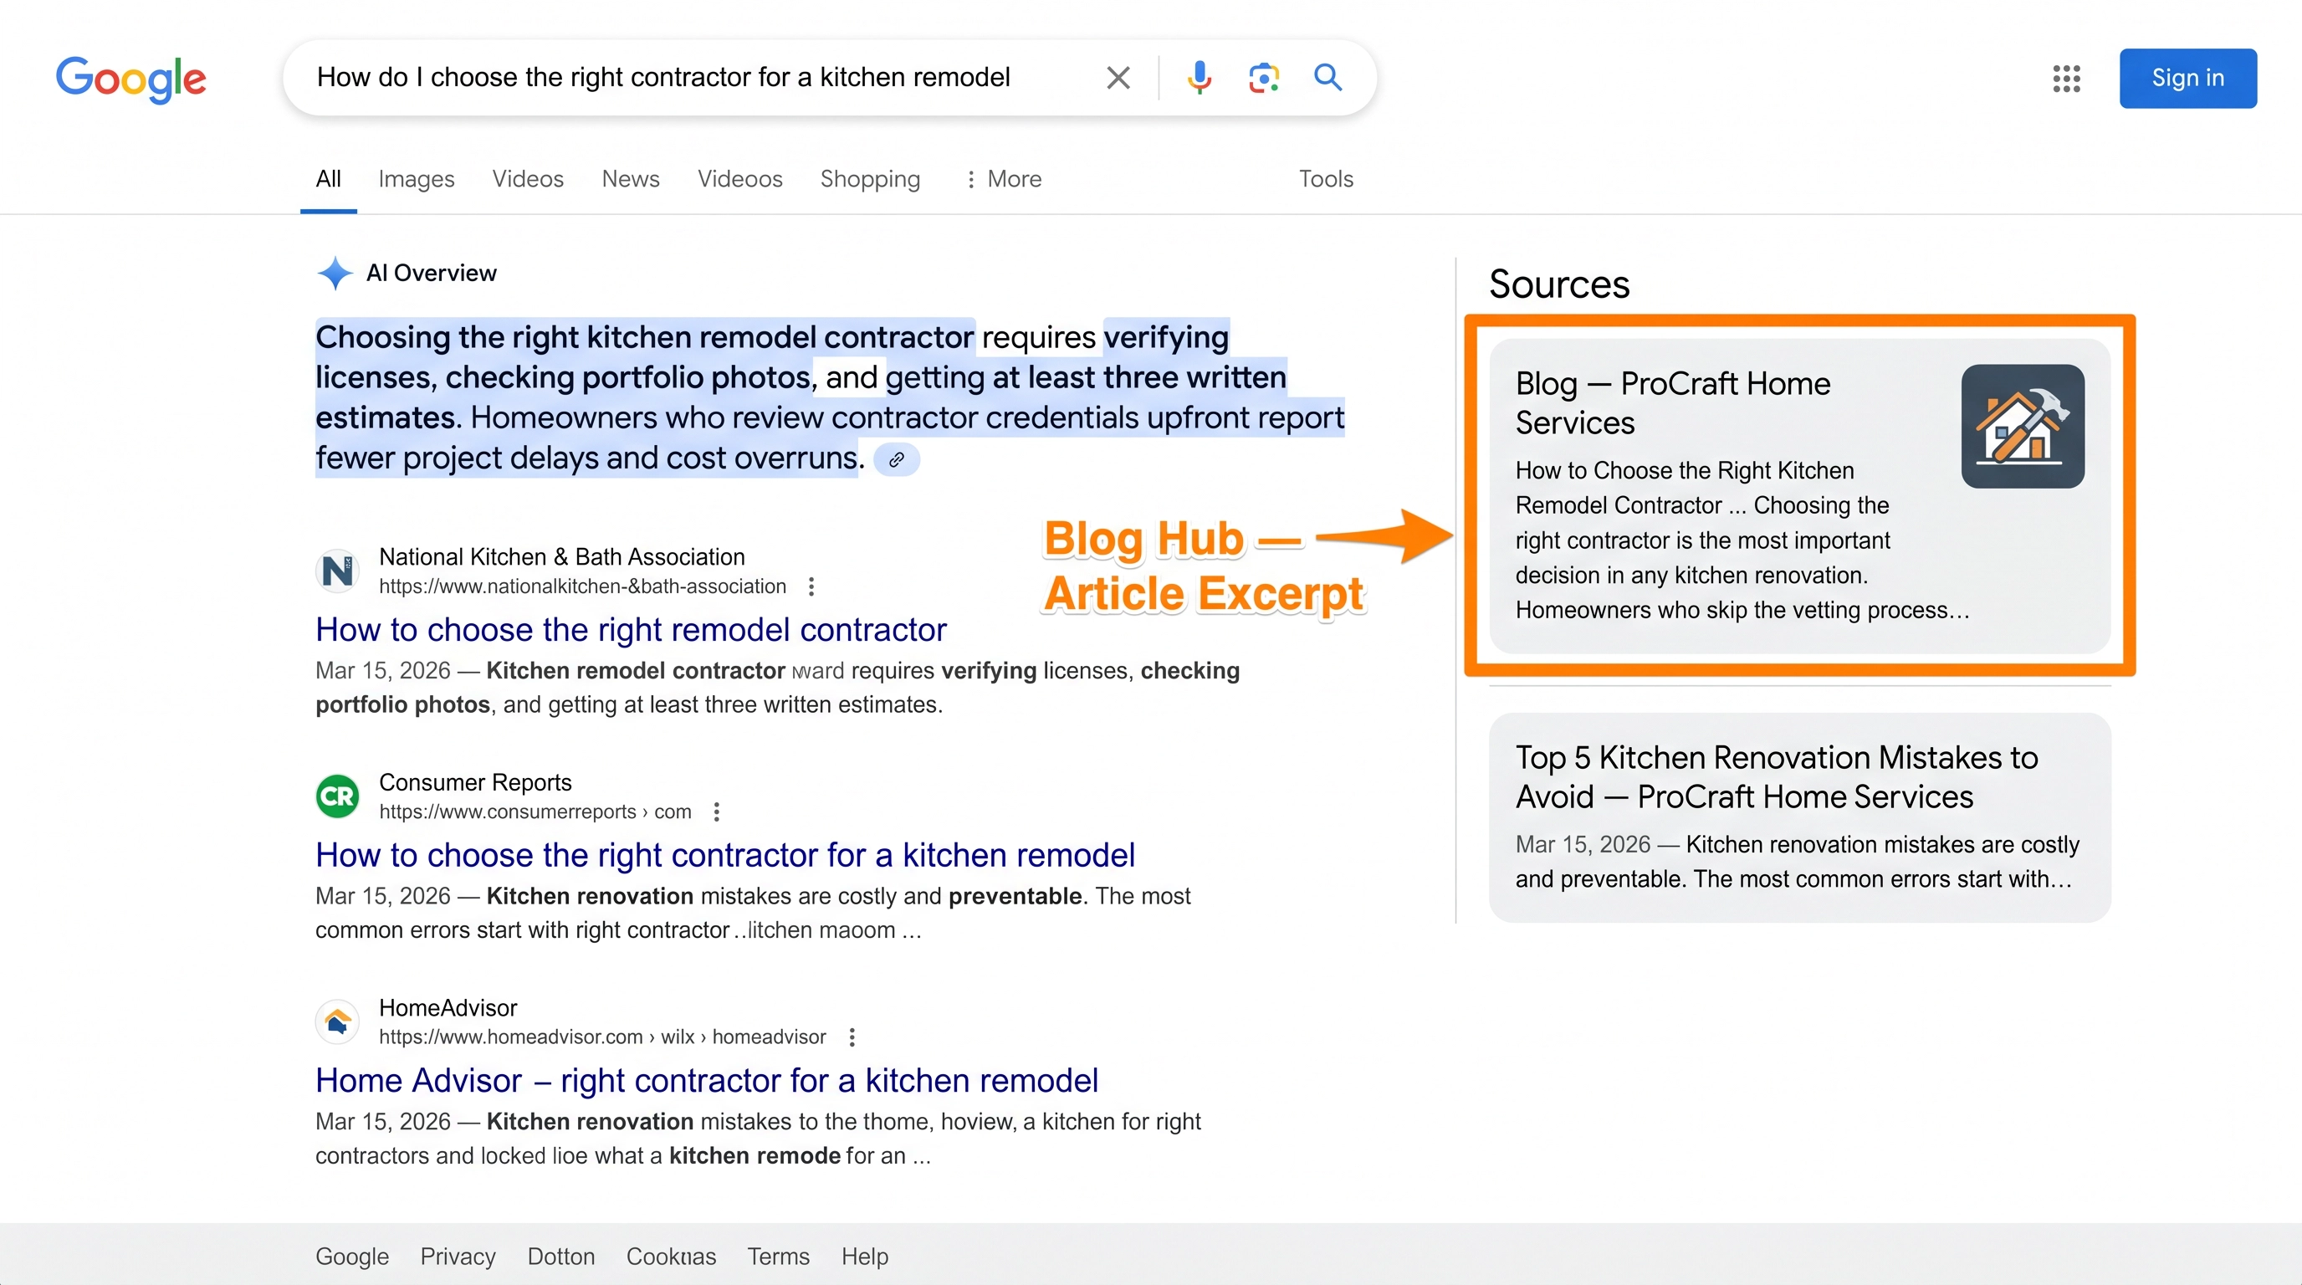Open the three-dot menu on the HomeAdvisor result
The image size is (2302, 1285).
click(x=852, y=1037)
